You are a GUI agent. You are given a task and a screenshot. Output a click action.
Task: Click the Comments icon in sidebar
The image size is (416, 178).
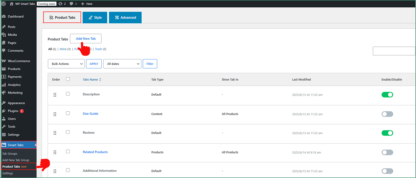(4, 50)
